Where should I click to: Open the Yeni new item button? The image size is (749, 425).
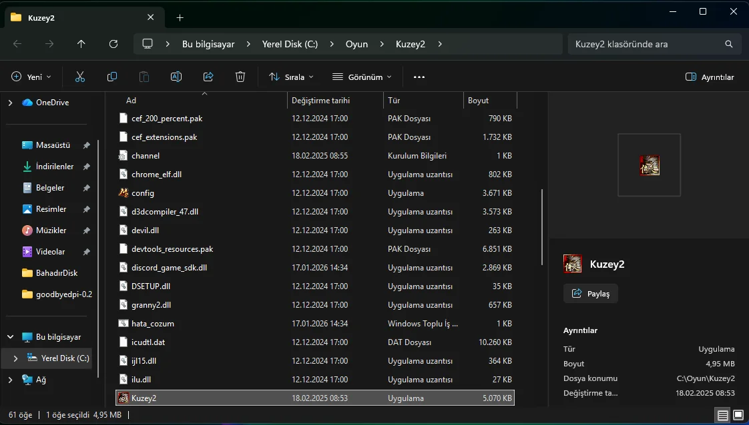point(31,77)
